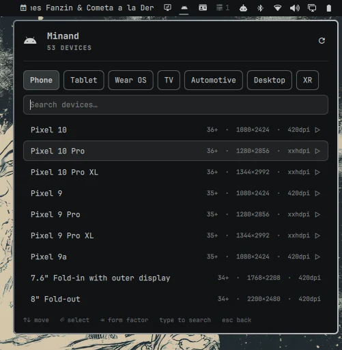
Task: Select the Pixel 9 Pro device row
Action: [x=175, y=214]
